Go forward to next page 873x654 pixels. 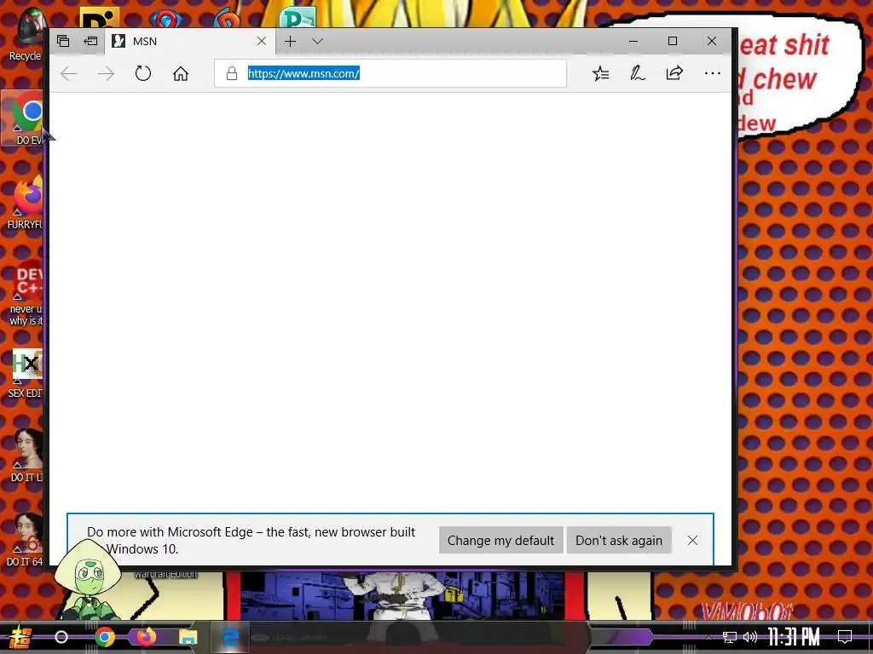(x=106, y=73)
